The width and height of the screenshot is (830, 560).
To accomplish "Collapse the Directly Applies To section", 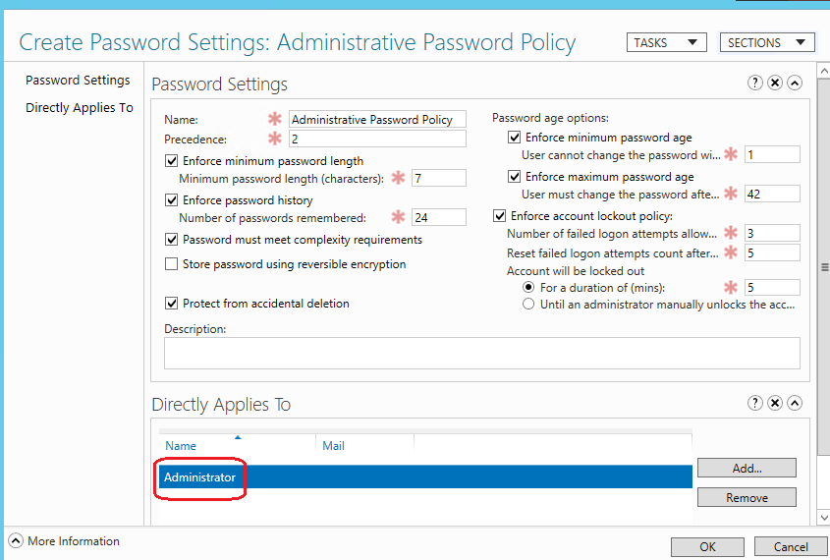I will [795, 403].
